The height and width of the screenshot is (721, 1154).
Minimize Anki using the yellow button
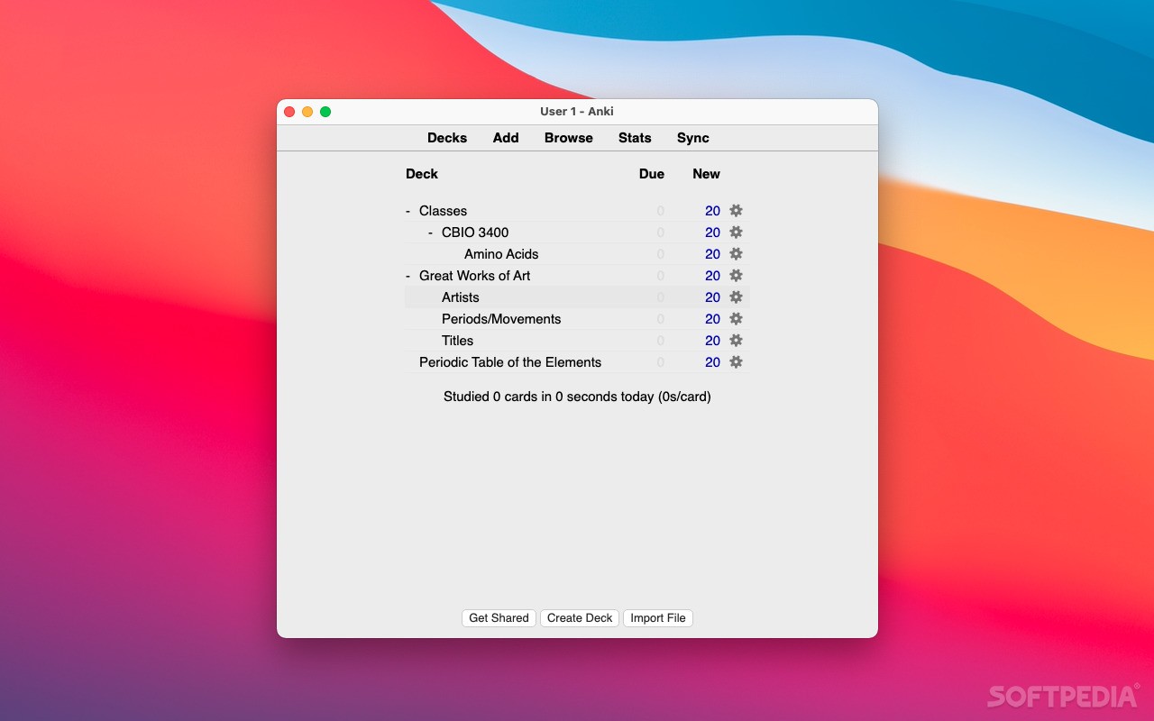click(307, 112)
